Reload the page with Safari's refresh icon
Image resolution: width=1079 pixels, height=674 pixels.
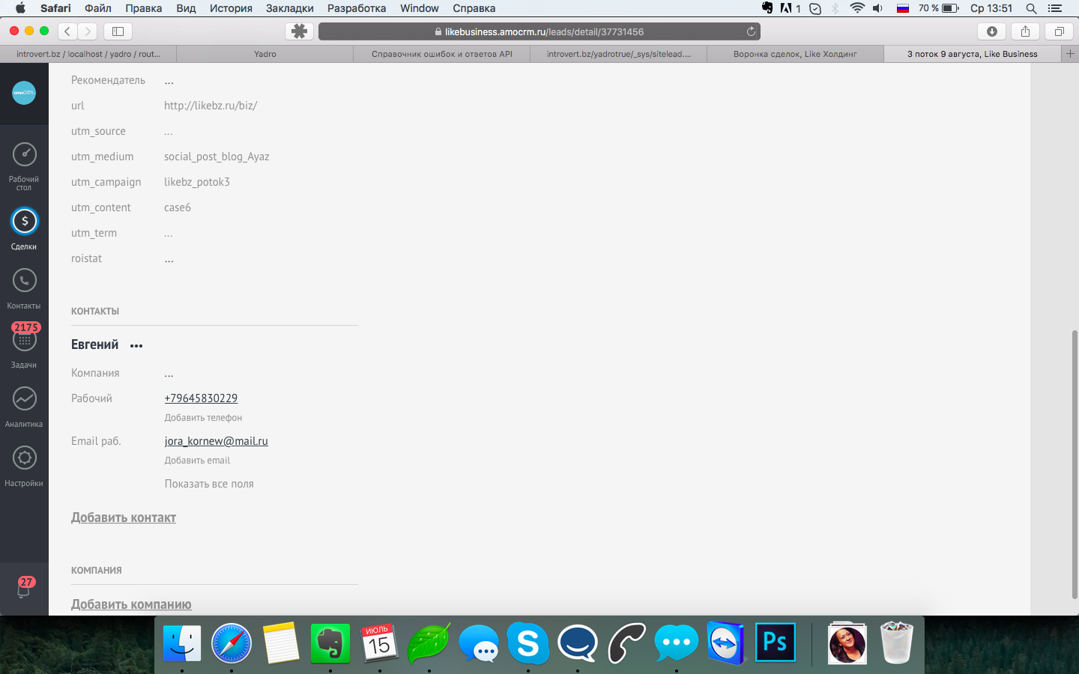[x=751, y=31]
